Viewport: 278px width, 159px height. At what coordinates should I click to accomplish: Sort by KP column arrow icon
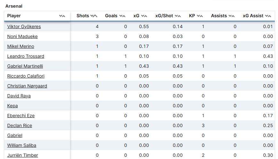click(x=200, y=16)
